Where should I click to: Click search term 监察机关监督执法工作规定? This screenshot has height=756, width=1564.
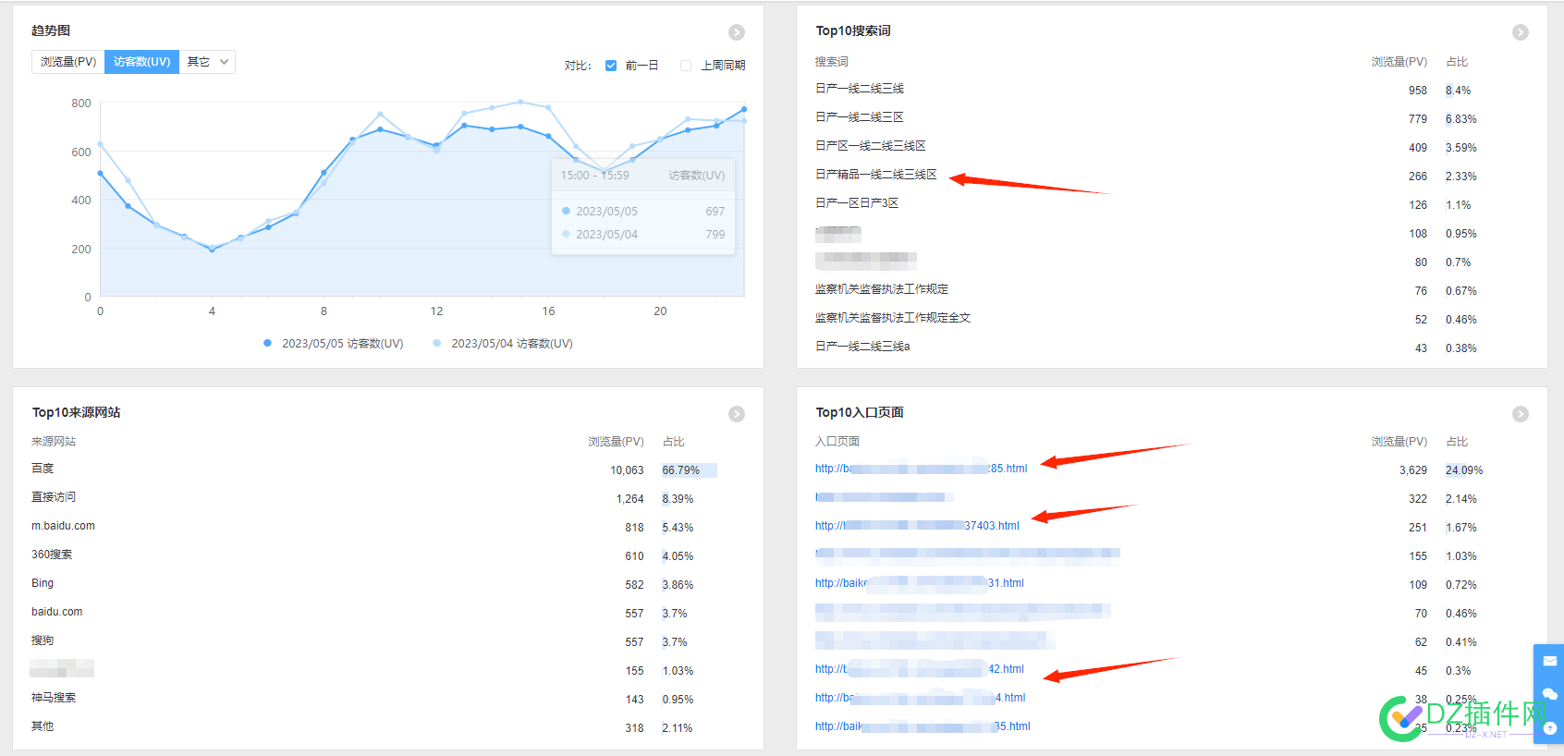pos(881,289)
